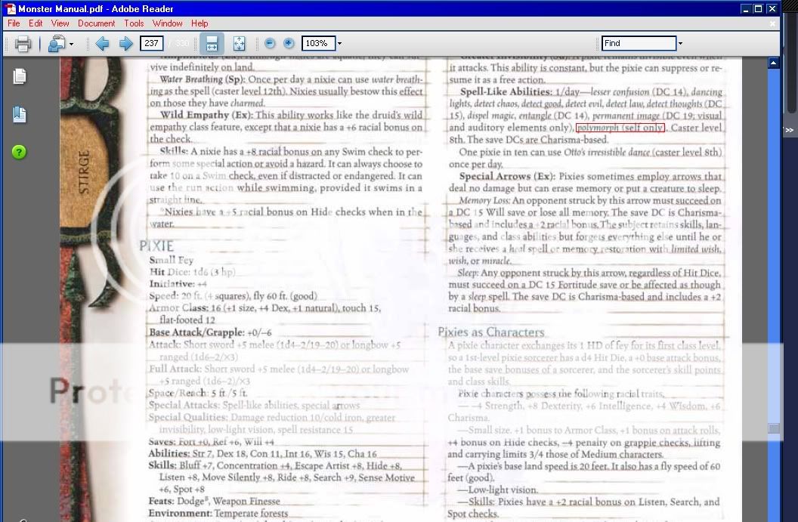Open the Bookmarks panel in sidebar
This screenshot has width=798, height=522.
tap(20, 115)
